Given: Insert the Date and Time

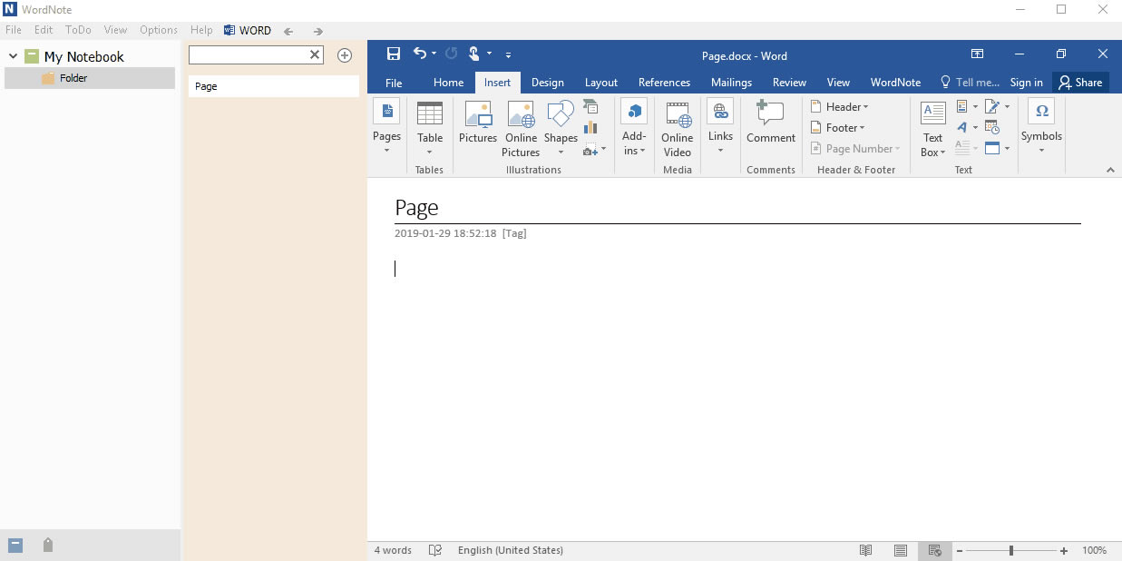Looking at the screenshot, I should (x=991, y=127).
